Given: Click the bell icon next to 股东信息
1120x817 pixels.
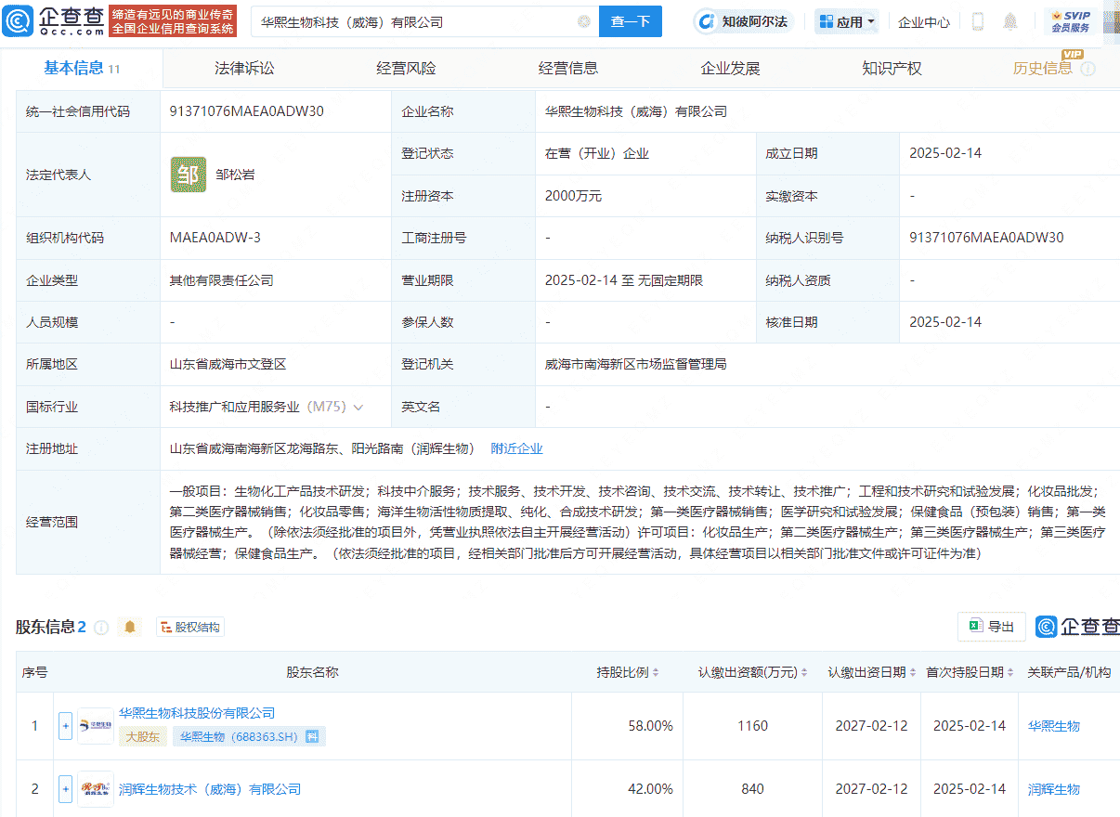Looking at the screenshot, I should tap(129, 627).
